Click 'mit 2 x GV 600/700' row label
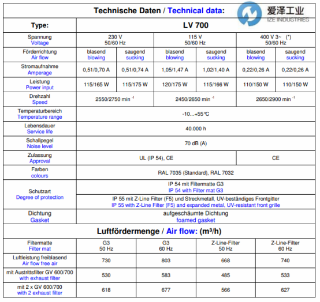The height and width of the screenshot is (302, 320). click(40, 290)
